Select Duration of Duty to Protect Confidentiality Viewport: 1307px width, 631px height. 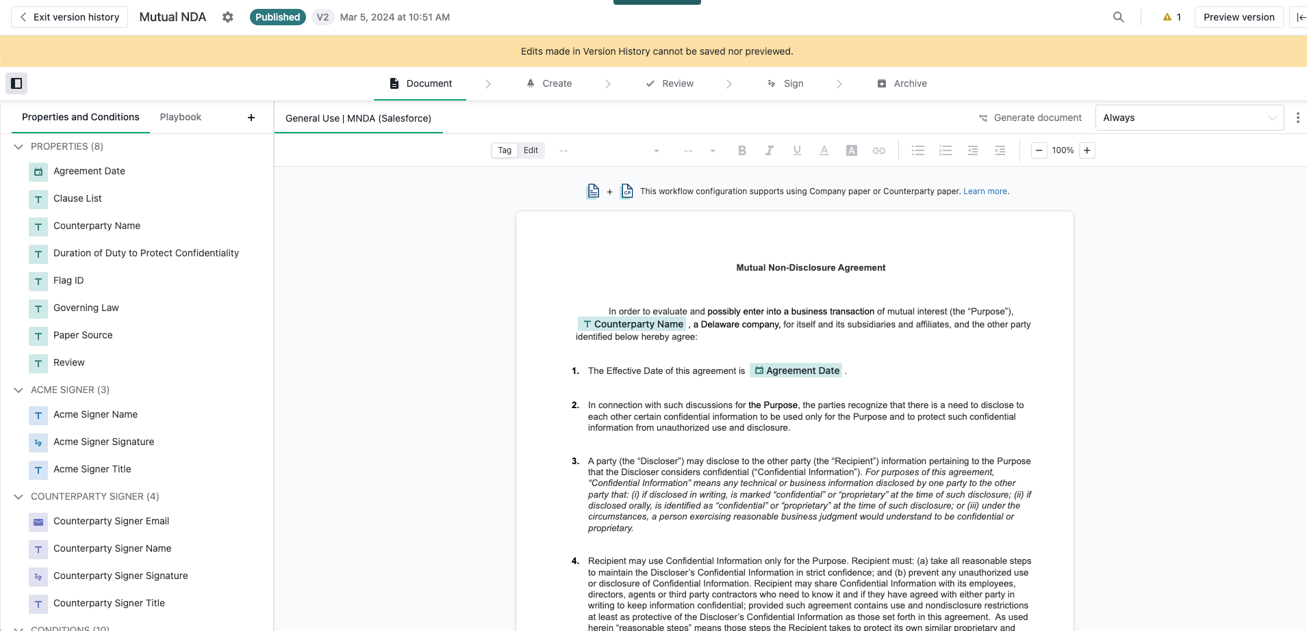[x=146, y=253]
